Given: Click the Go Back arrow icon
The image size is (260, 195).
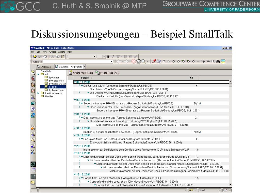Looking at the screenshot, I should pos(119,62).
